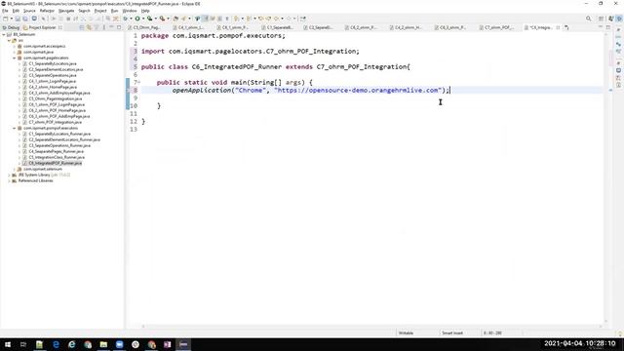624x351 pixels.
Task: Toggle Link with Editor in Project Explorer
Action: 89,27
